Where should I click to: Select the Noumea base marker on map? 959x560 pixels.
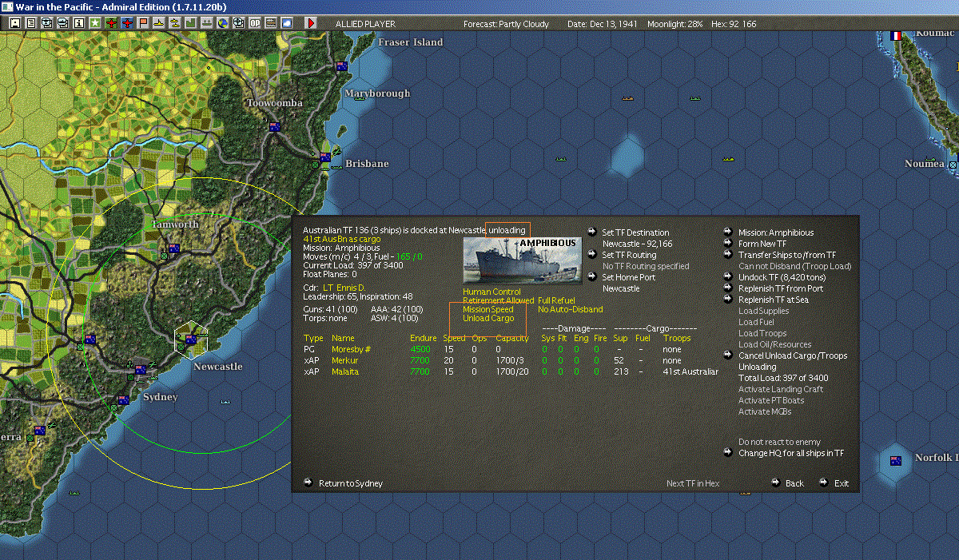click(x=952, y=164)
